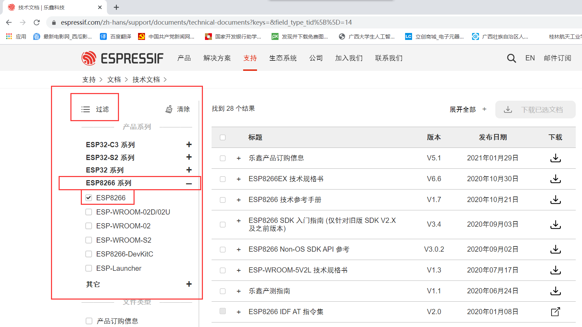
Task: Click 展开全部 to expand all results
Action: [x=468, y=109]
